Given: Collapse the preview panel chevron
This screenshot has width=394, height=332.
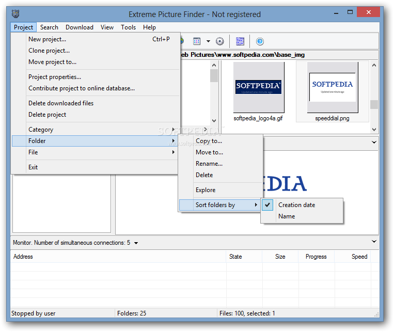Looking at the screenshot, I should (x=374, y=143).
